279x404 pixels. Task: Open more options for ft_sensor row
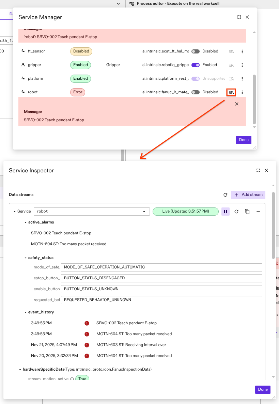pos(242,51)
